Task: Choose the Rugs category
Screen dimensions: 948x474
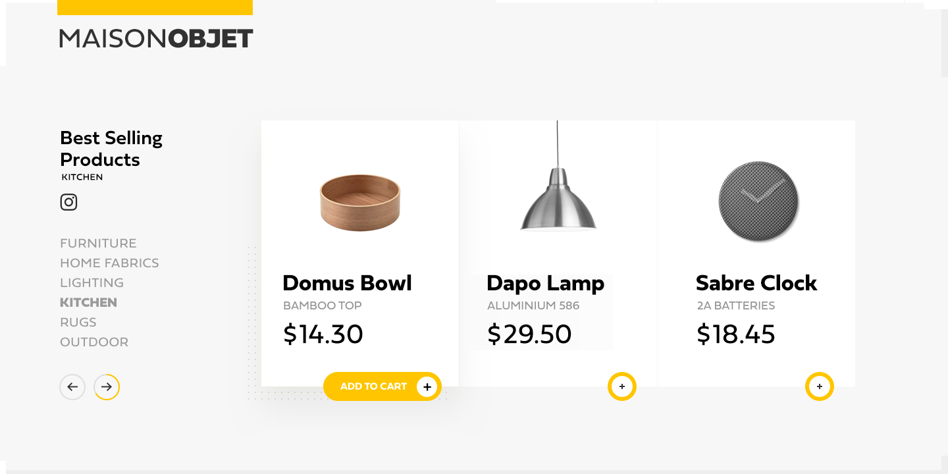Action: [78, 322]
